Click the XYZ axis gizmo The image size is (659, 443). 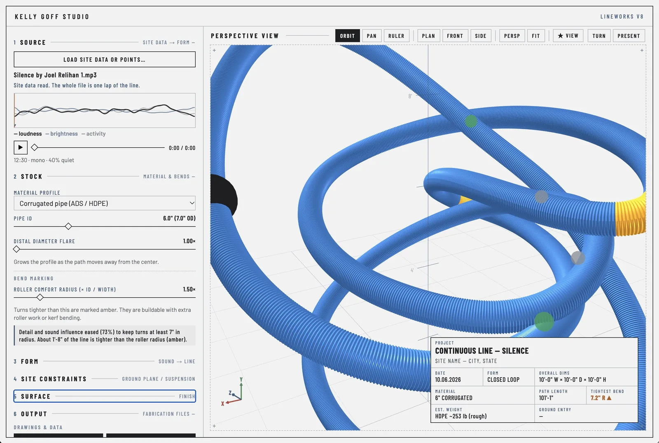(233, 391)
